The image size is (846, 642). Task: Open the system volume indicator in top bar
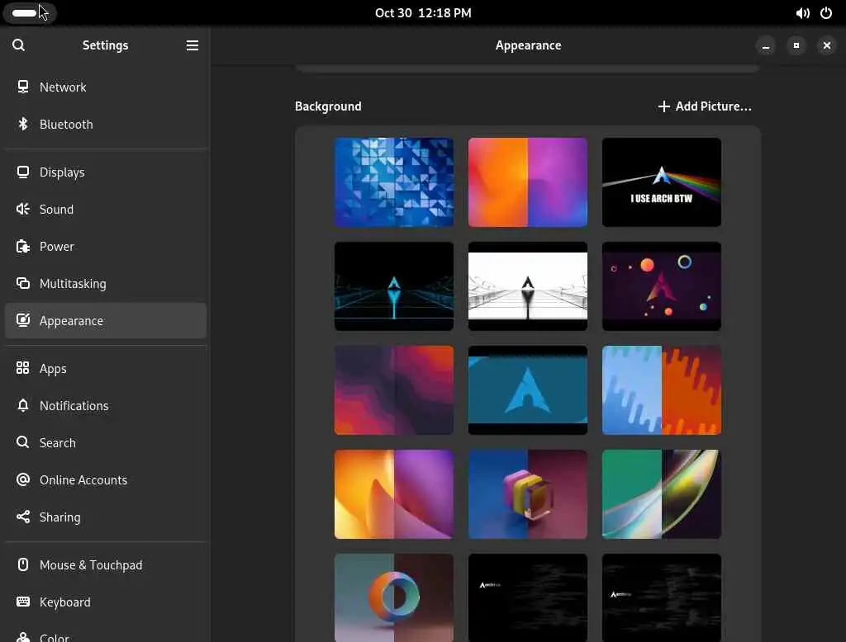[802, 13]
